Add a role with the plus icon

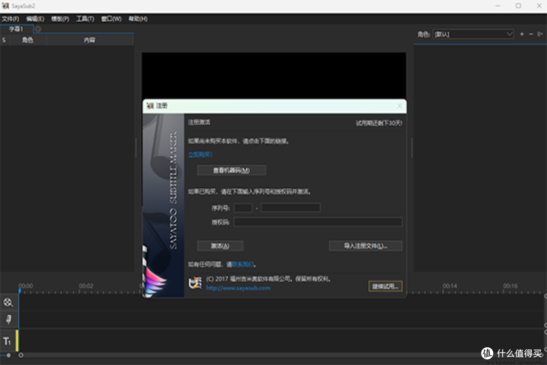[522, 34]
